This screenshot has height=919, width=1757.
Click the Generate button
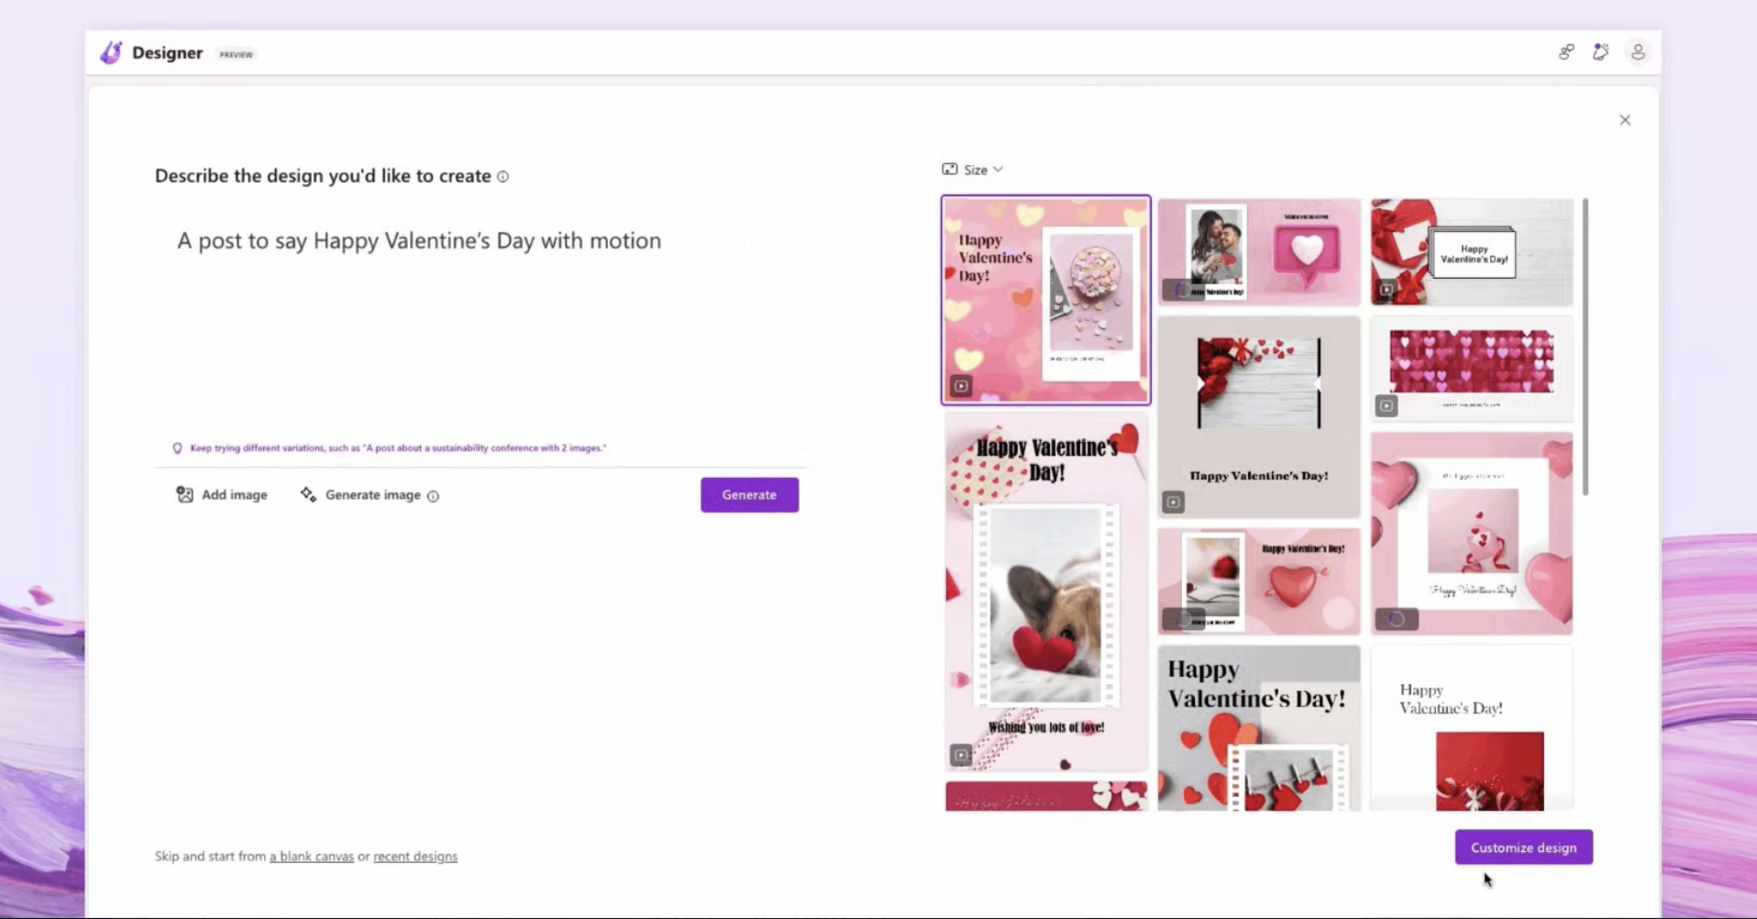748,494
